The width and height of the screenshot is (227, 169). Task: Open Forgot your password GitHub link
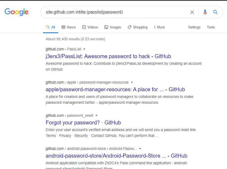click(83, 123)
